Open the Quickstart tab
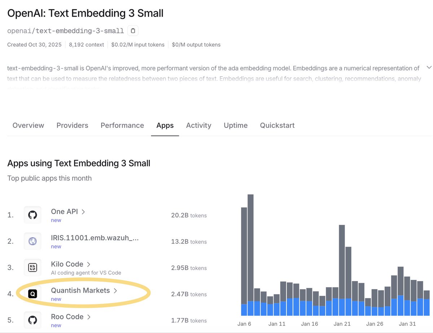 coord(277,125)
